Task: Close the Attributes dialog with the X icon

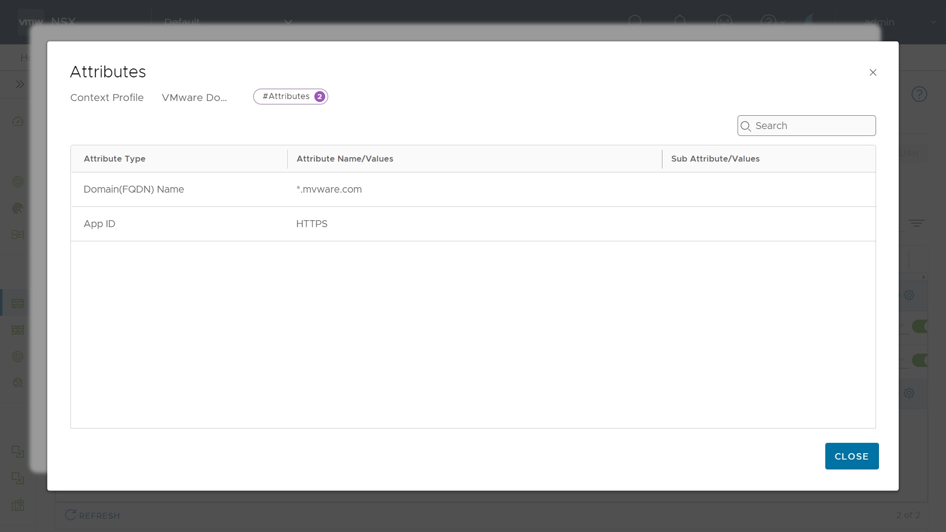Action: coord(873,72)
